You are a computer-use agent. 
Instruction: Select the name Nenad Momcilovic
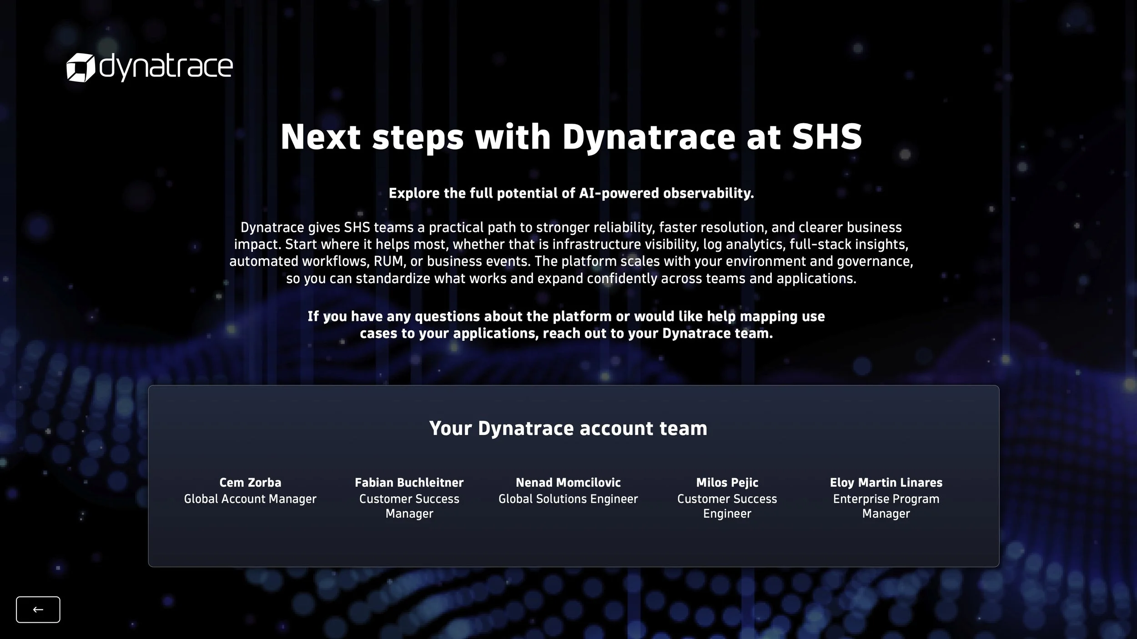[568, 482]
